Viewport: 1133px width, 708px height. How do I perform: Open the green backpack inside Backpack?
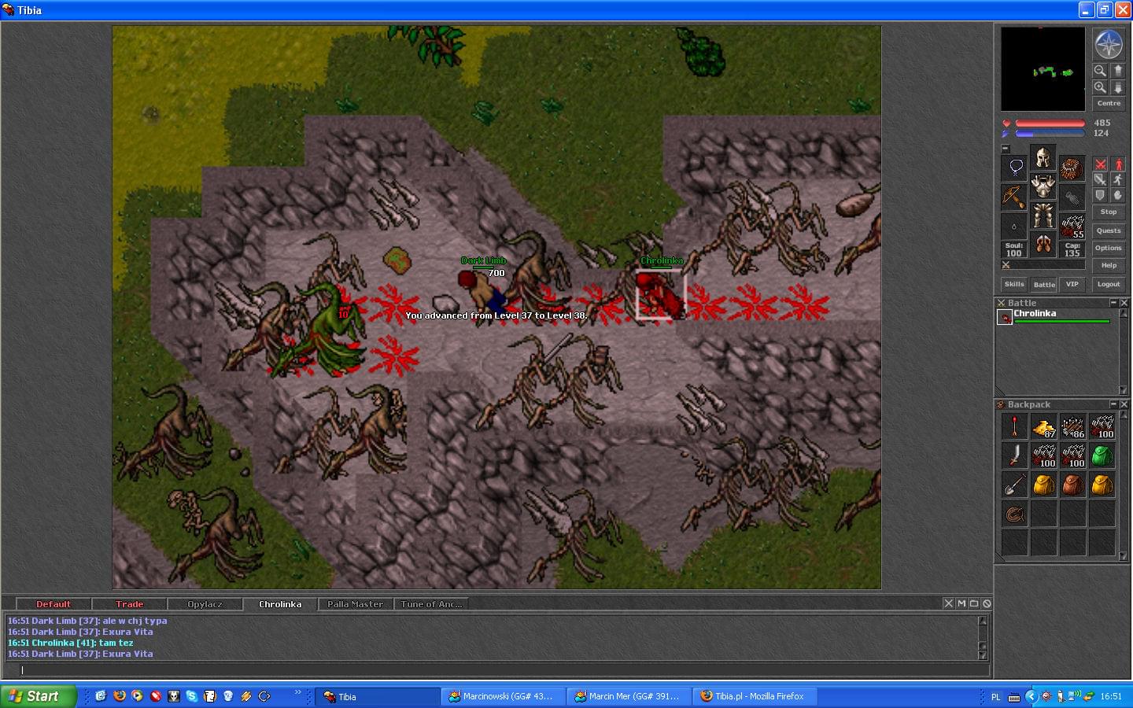(1102, 455)
